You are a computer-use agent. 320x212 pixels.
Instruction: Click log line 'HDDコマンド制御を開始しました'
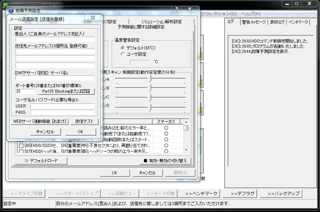click(269, 41)
